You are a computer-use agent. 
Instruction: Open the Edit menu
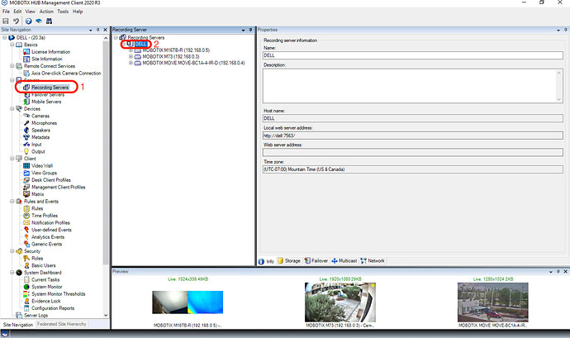pyautogui.click(x=17, y=12)
